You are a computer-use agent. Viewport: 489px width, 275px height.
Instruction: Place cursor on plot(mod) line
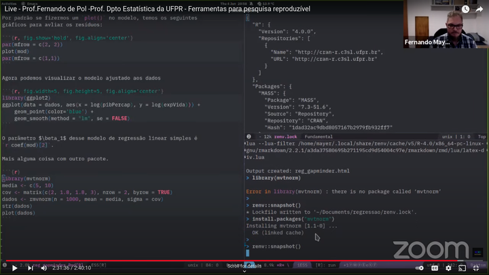coord(15,52)
